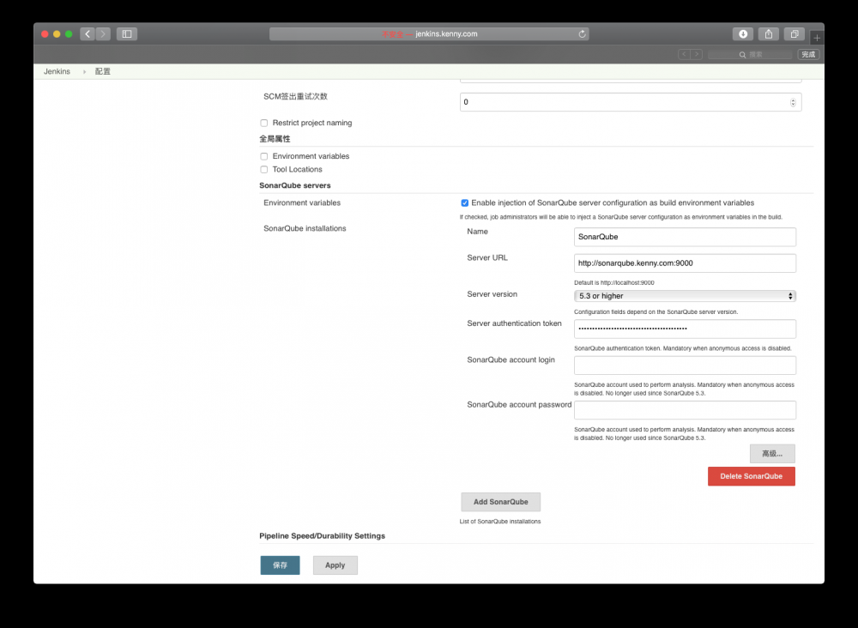858x628 pixels.
Task: Show all tabs overview icon
Action: (794, 34)
